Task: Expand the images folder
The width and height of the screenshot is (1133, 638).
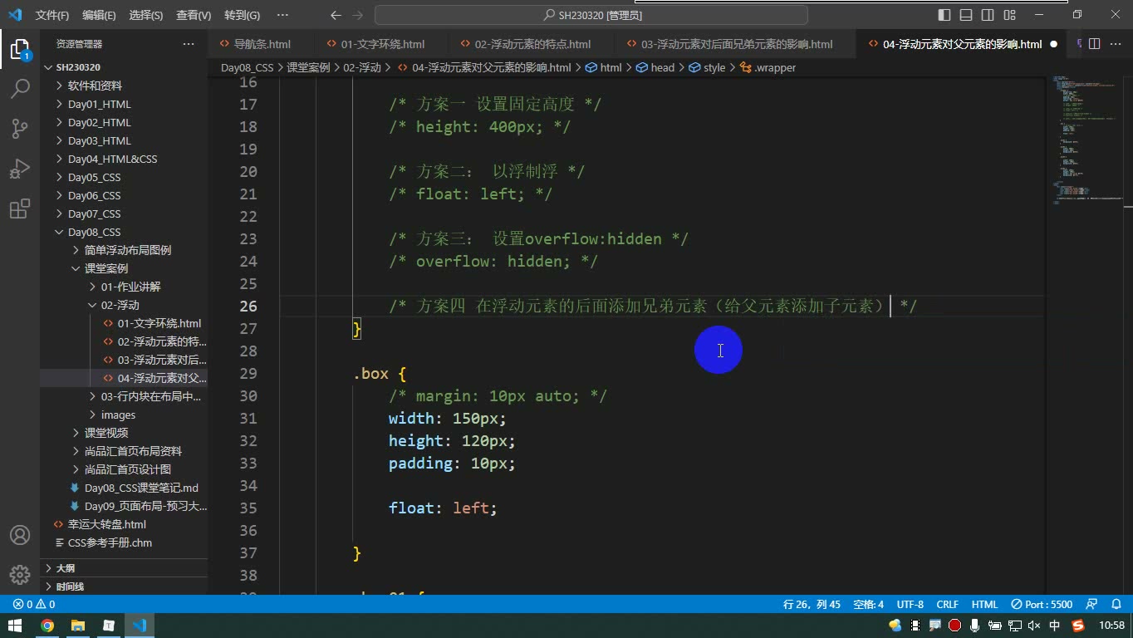Action: [124, 415]
